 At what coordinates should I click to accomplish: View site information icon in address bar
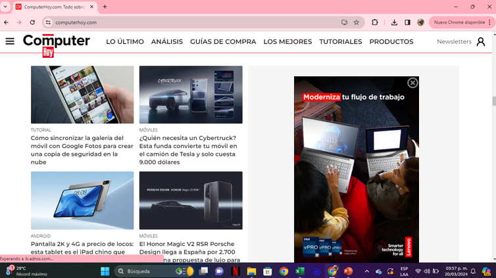pyautogui.click(x=48, y=22)
